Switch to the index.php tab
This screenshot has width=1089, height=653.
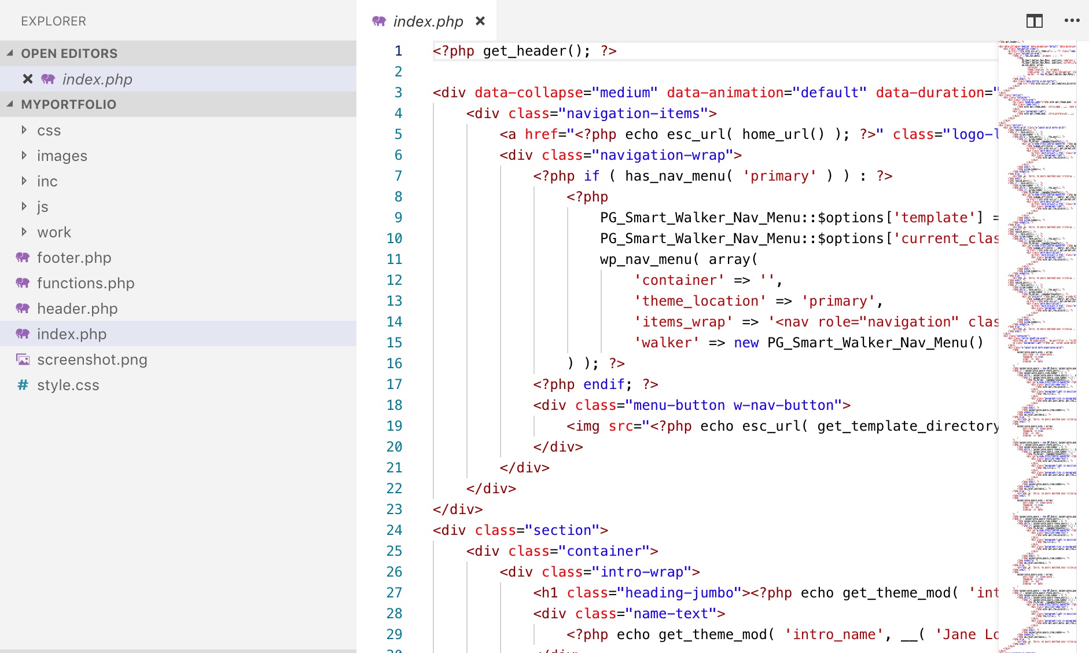click(x=428, y=21)
